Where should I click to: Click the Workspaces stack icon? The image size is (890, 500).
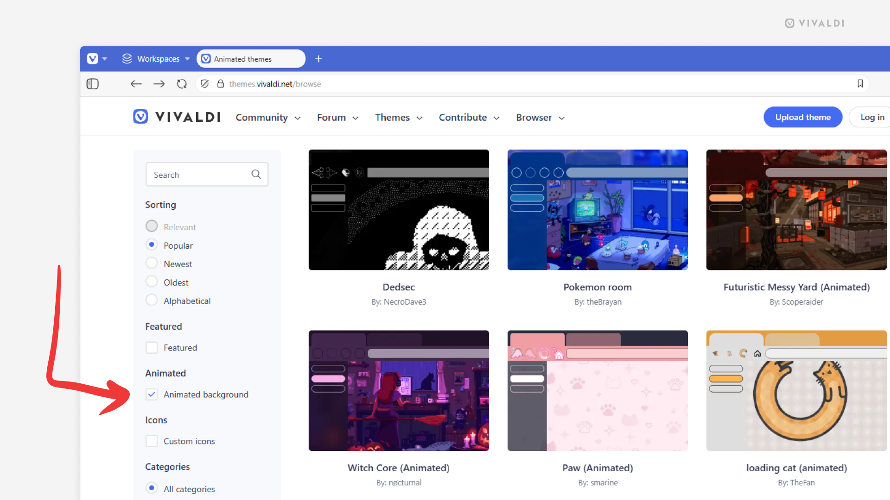pyautogui.click(x=127, y=59)
